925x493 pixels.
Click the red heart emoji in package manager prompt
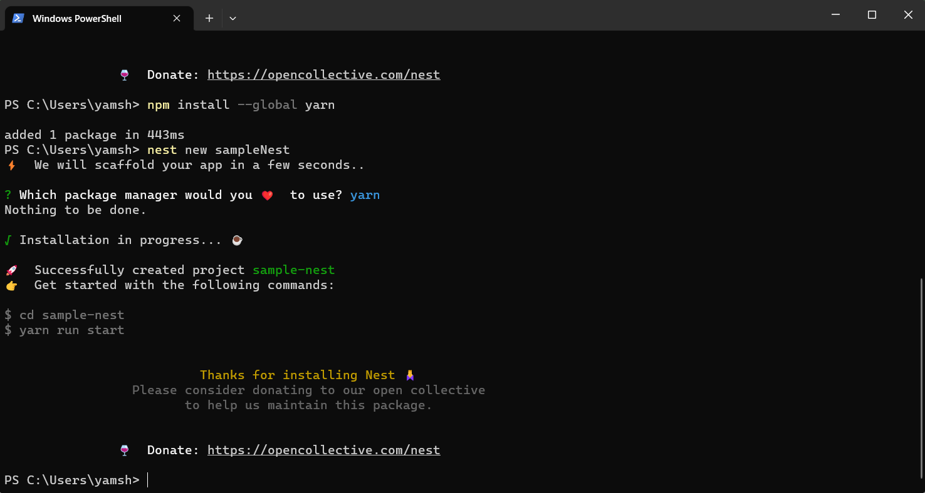click(267, 195)
